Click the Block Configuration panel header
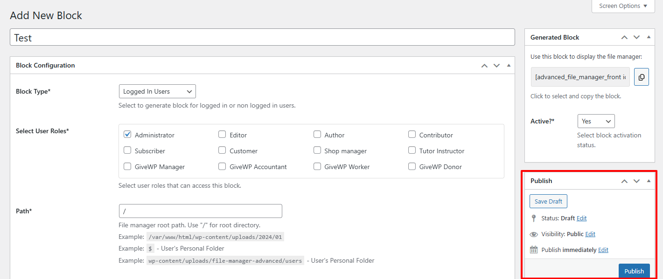 (x=45, y=65)
